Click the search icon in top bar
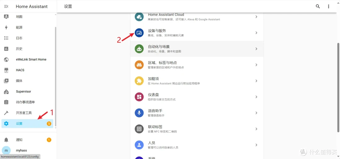The height and width of the screenshot is (159, 340). point(318,6)
